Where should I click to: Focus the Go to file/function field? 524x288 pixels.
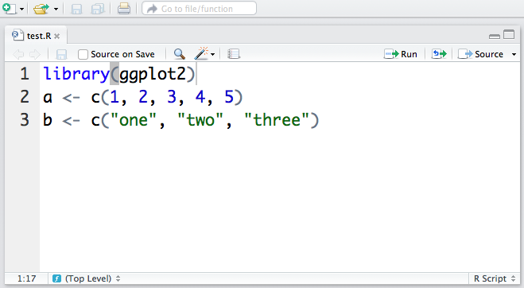pos(199,9)
